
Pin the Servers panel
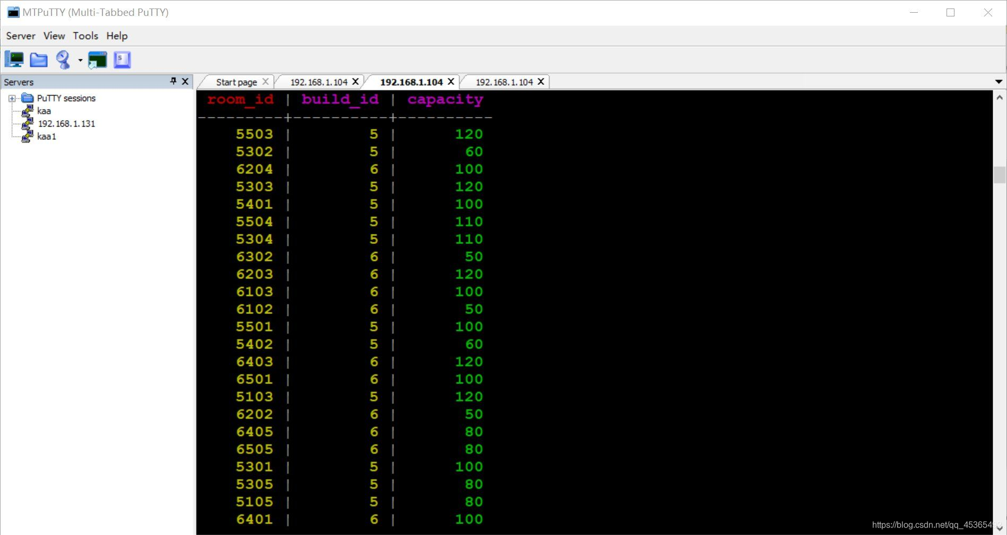(173, 81)
